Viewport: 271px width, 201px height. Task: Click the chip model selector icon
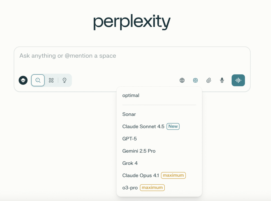pos(195,80)
